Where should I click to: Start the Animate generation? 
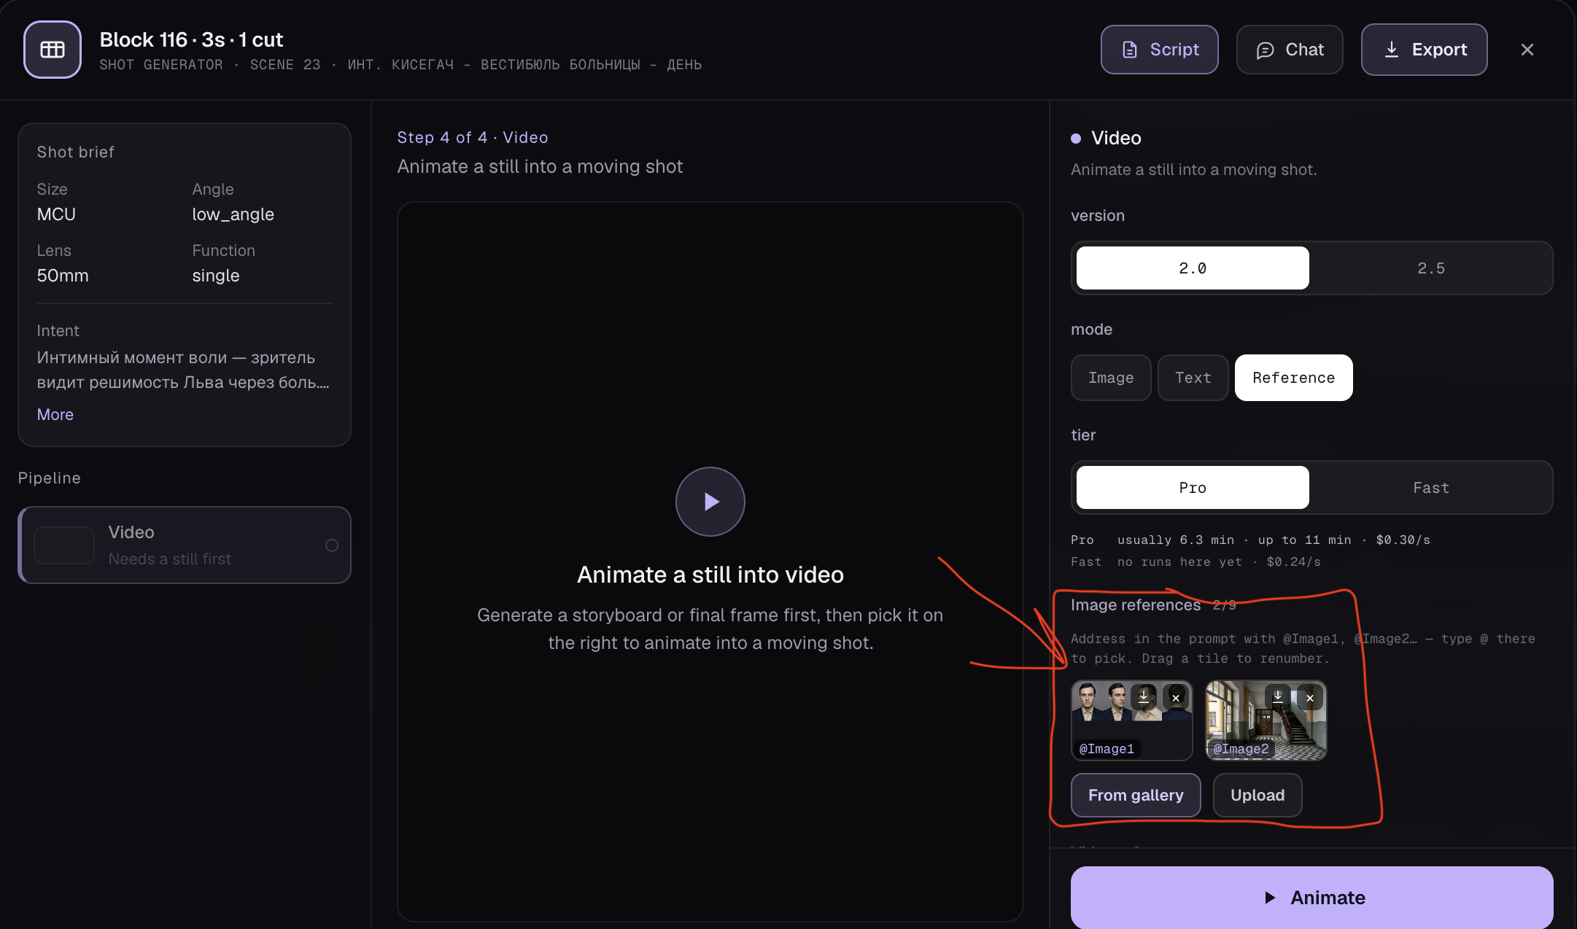[x=1311, y=898]
